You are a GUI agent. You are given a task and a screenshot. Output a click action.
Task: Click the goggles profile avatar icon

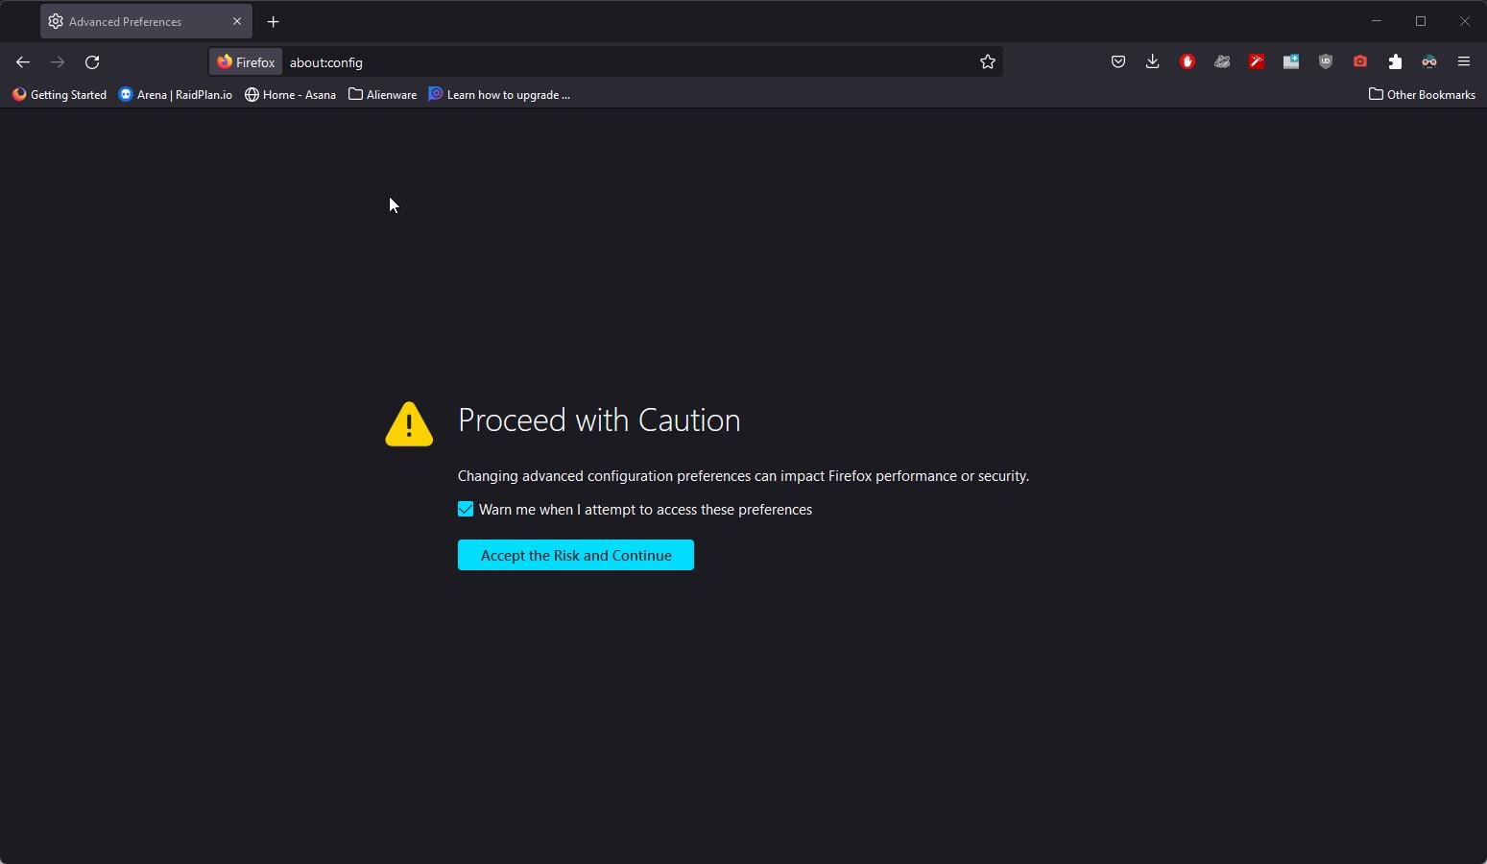1429,62
